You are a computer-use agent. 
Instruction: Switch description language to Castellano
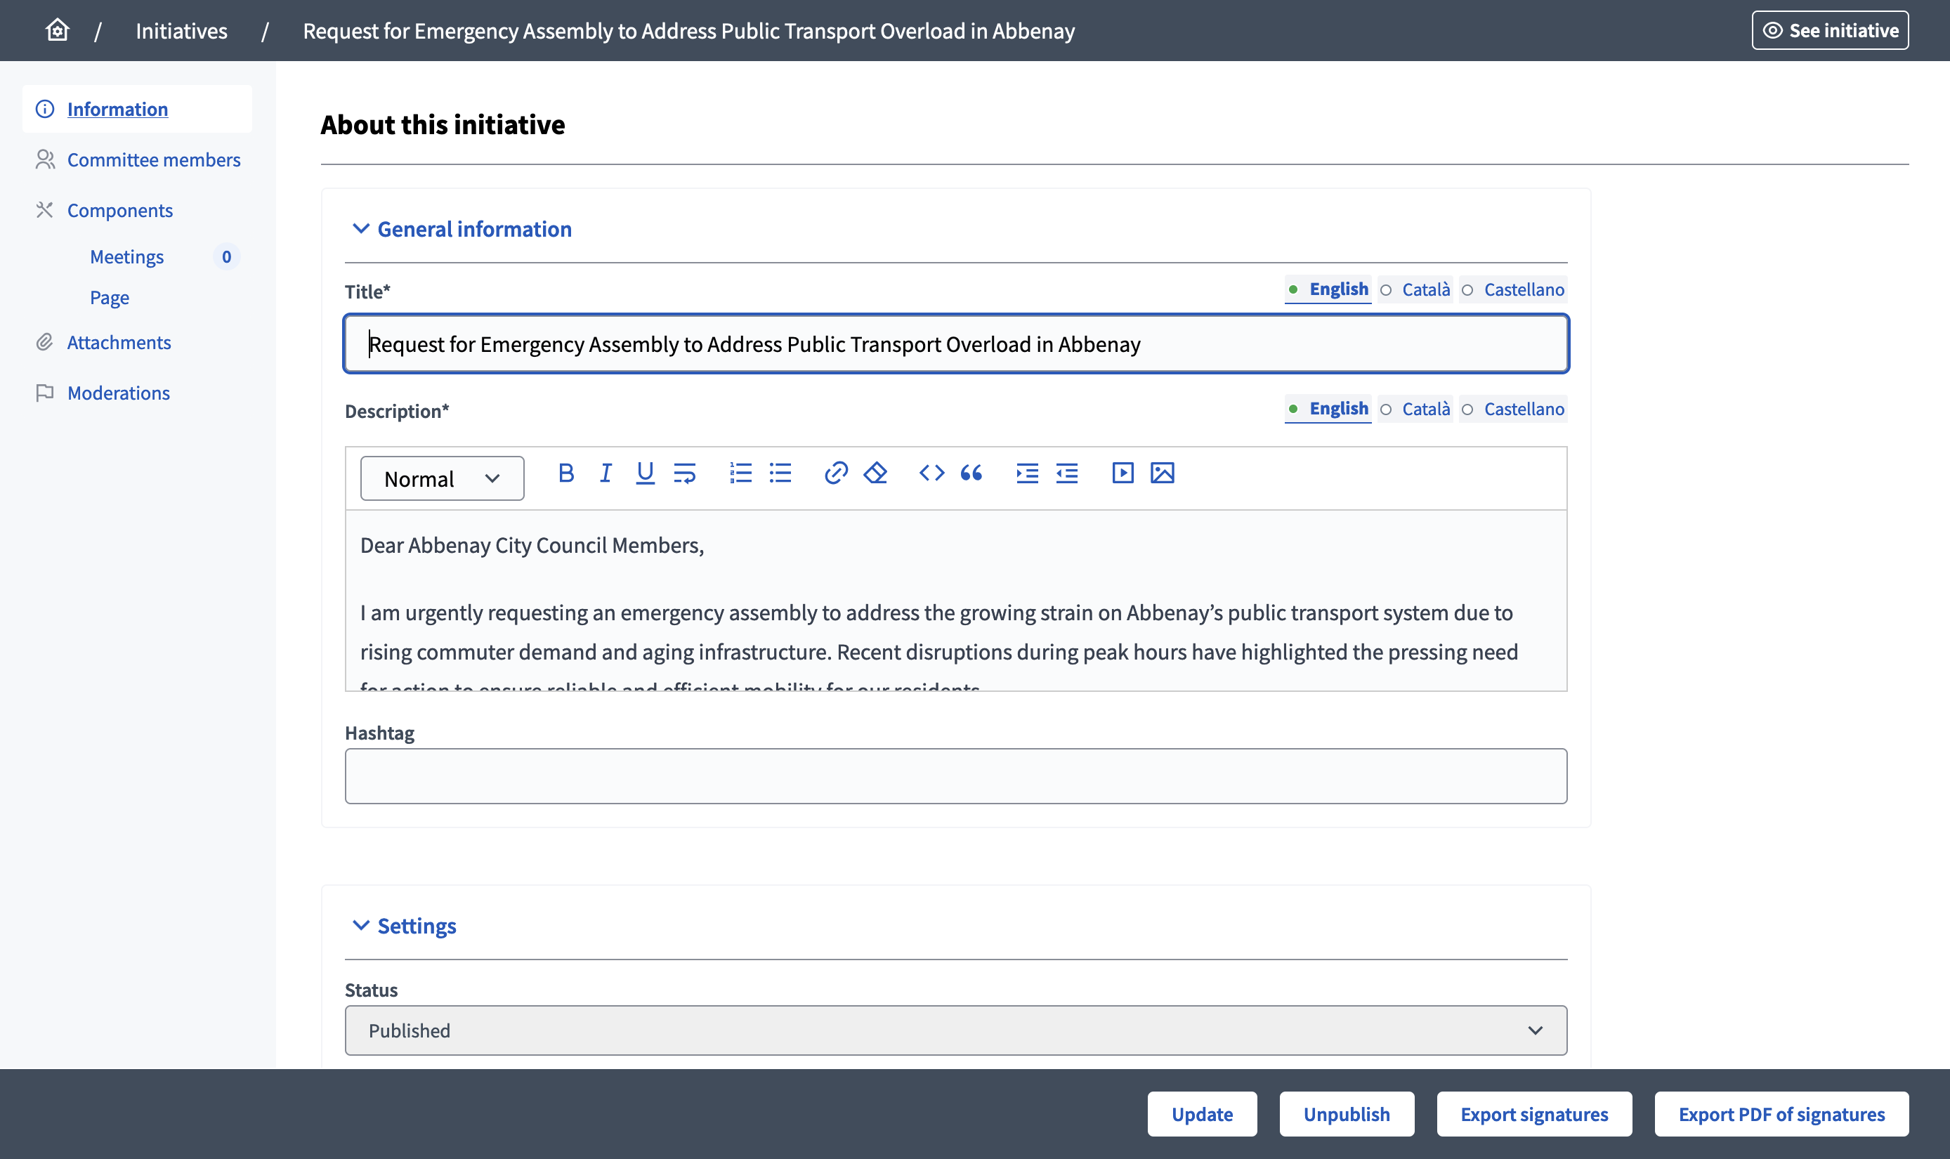click(1514, 409)
